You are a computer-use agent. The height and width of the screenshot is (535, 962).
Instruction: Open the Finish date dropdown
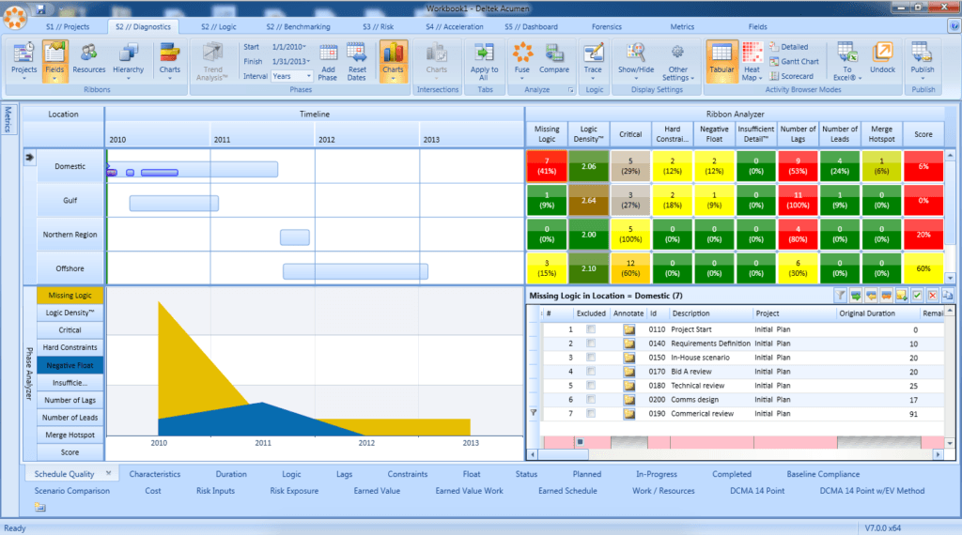[x=308, y=61]
